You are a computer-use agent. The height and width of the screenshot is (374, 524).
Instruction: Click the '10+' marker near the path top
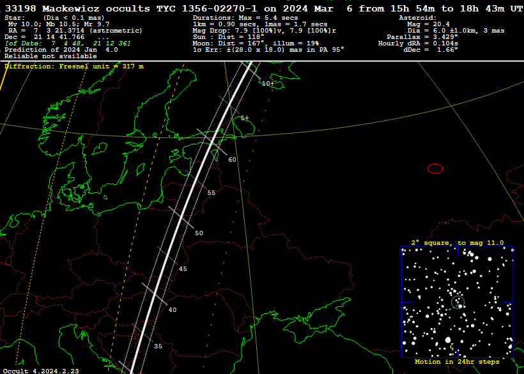[268, 84]
